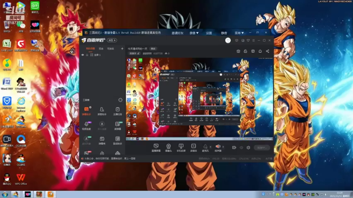
Task: Click the taskbar clock
Action: click(340, 194)
